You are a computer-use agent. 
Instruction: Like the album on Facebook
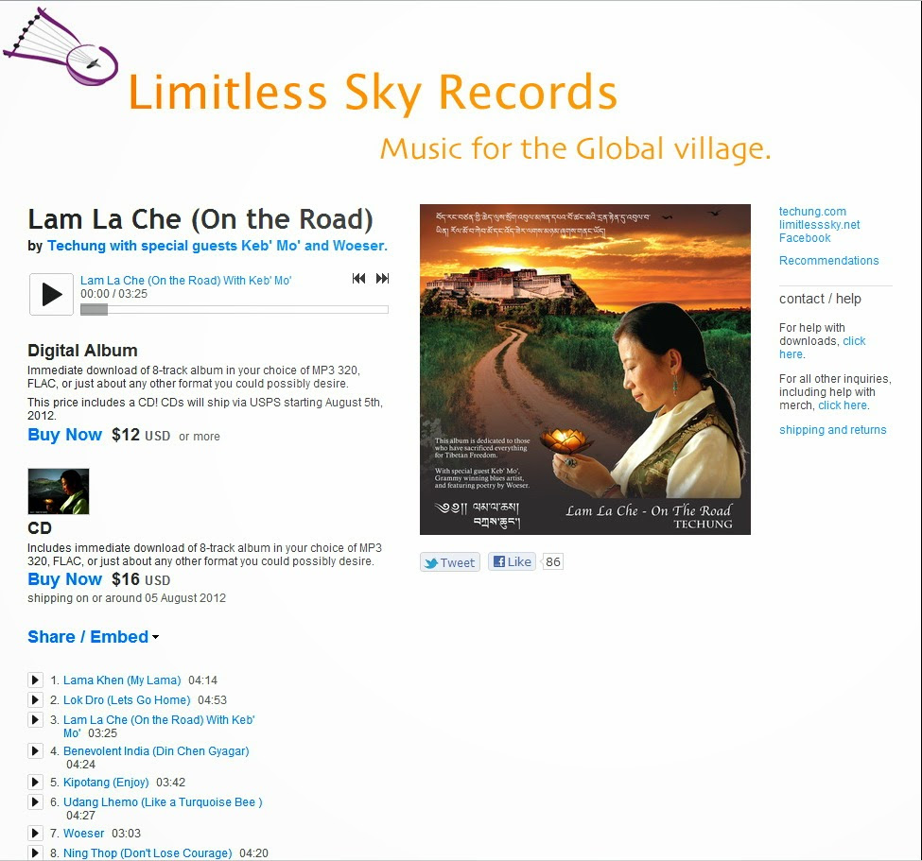[512, 561]
